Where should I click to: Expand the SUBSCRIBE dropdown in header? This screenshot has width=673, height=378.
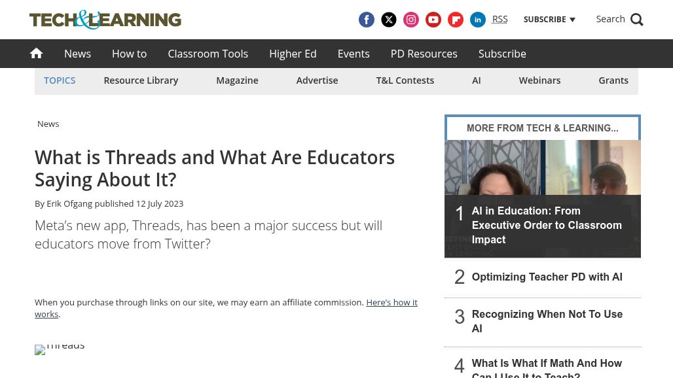[x=549, y=20]
